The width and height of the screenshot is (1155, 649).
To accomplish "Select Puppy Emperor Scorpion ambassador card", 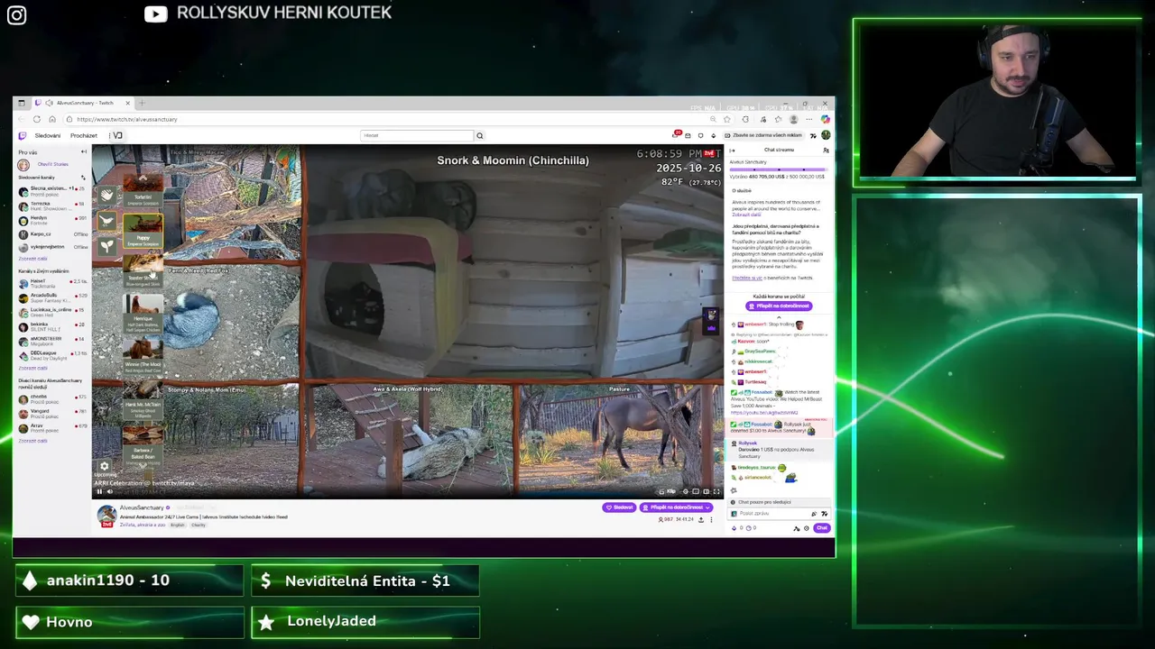I will [143, 231].
